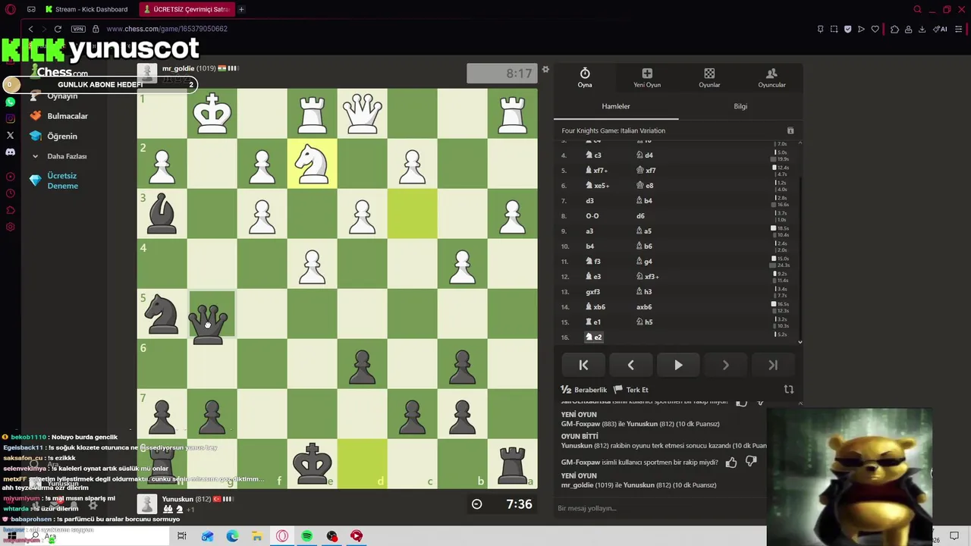Open Öğrenin in the chess.com sidebar
This screenshot has height=546, width=971.
click(53, 136)
